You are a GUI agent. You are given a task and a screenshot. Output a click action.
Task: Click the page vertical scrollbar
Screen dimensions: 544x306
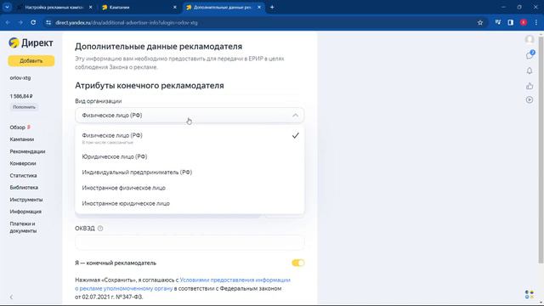coord(541,150)
